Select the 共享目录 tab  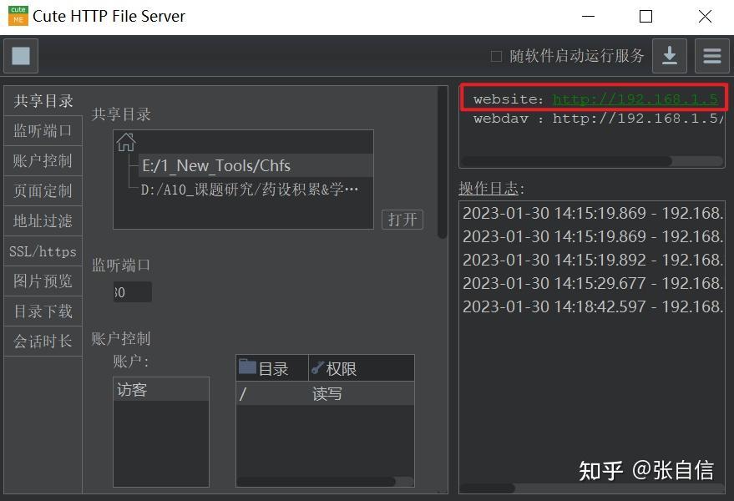(x=43, y=101)
